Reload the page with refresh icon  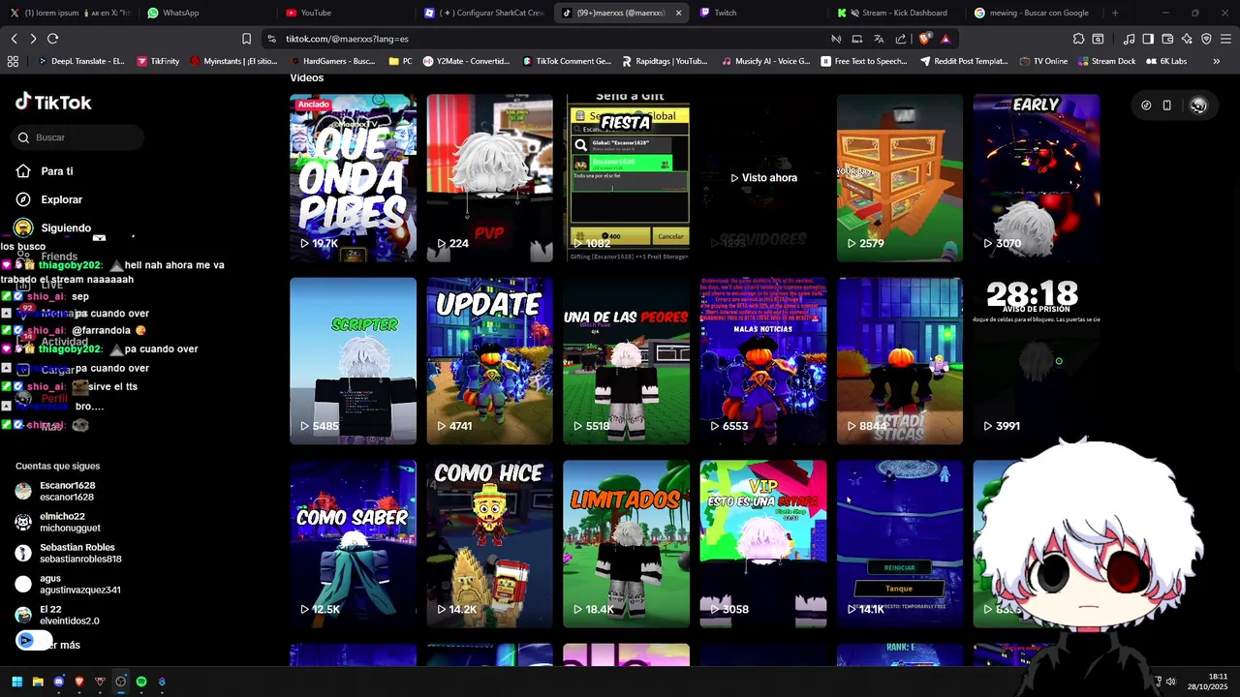tap(52, 39)
